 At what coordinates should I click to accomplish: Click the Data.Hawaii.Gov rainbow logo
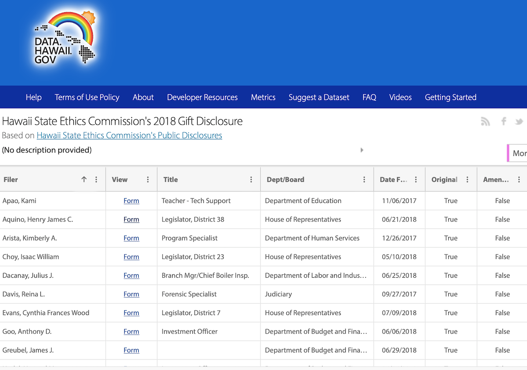click(x=65, y=38)
